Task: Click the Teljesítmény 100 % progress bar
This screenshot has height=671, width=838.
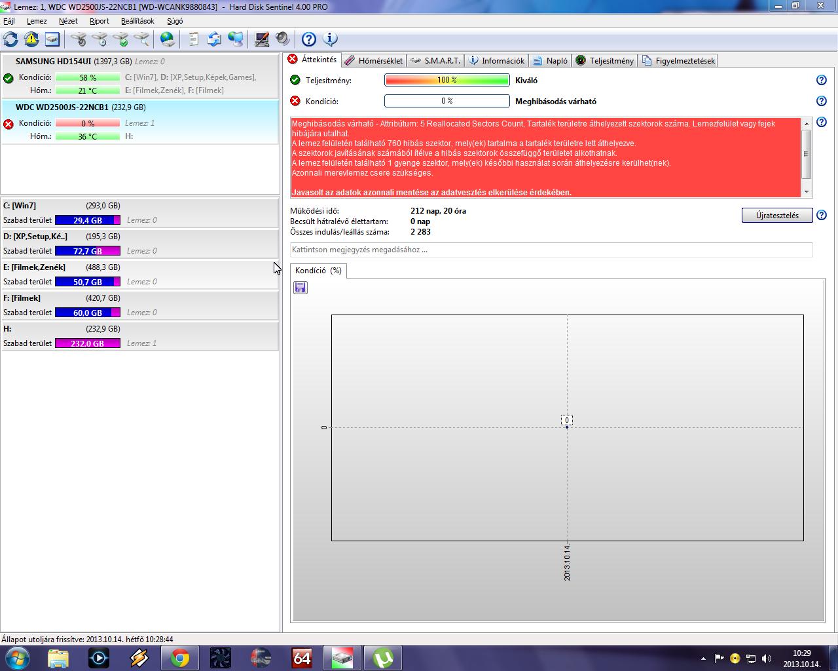Action: pos(447,80)
